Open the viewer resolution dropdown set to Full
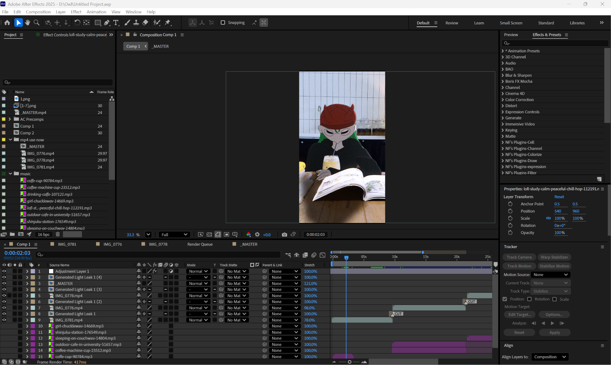The width and height of the screenshot is (611, 365). [175, 234]
